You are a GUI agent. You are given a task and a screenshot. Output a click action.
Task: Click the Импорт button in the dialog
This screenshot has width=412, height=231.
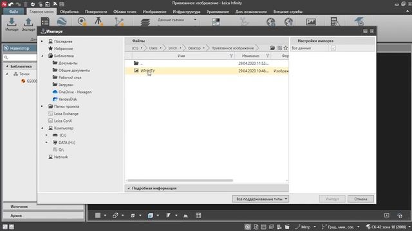pos(332,199)
